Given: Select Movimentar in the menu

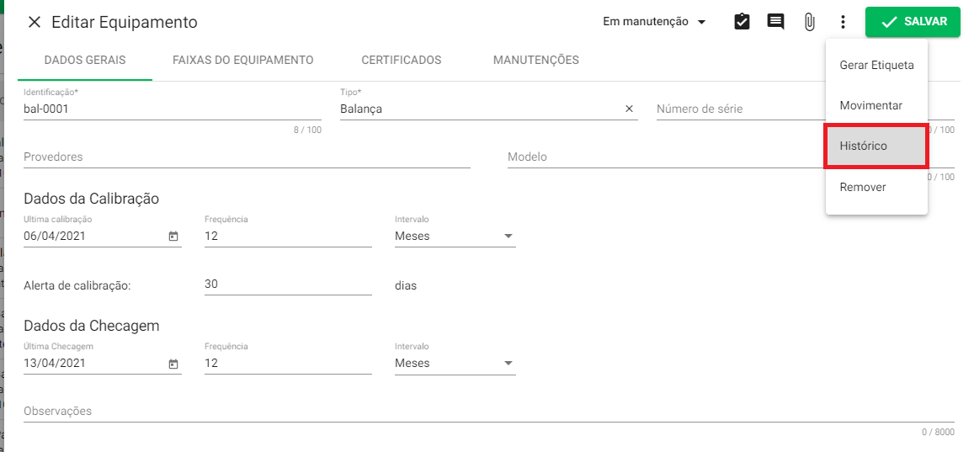Looking at the screenshot, I should coord(876,105).
